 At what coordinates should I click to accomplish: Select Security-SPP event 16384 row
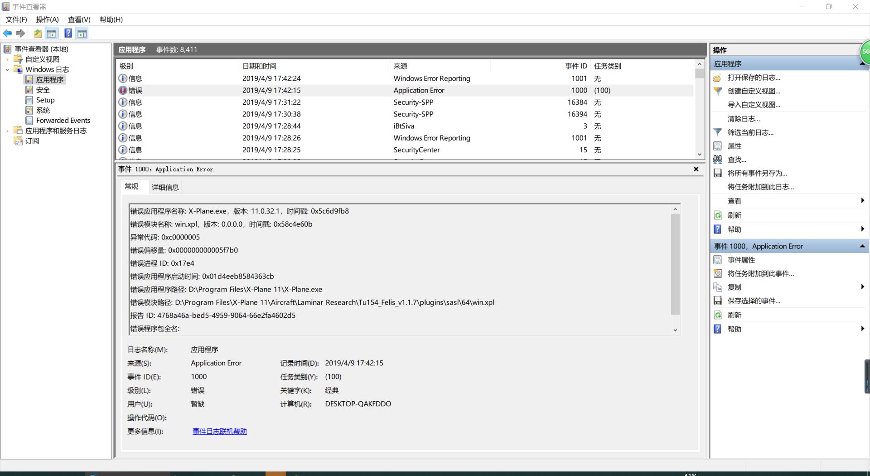405,102
